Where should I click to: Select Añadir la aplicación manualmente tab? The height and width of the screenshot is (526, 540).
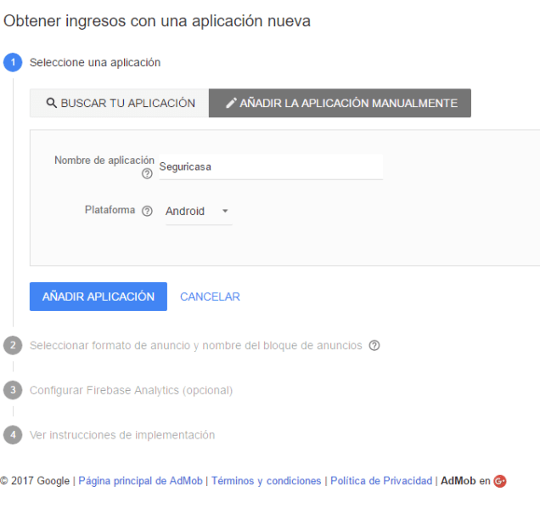click(340, 104)
